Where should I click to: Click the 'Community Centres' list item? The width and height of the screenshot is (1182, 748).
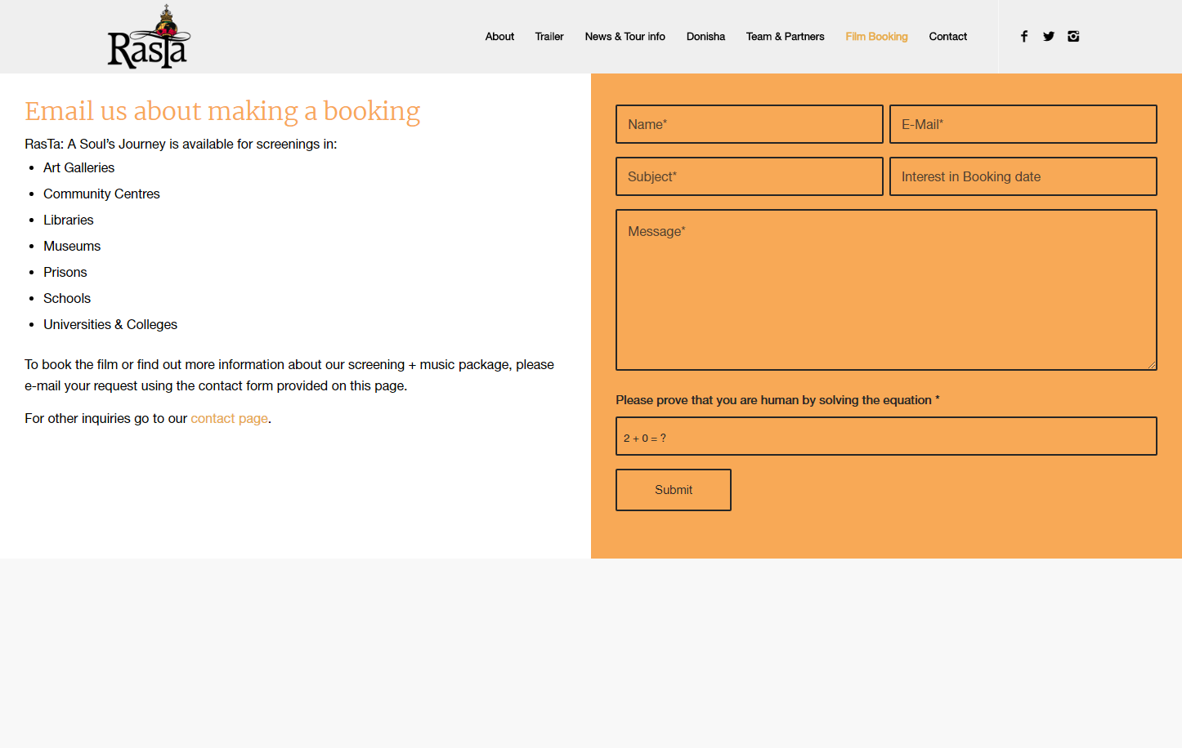[x=101, y=194]
